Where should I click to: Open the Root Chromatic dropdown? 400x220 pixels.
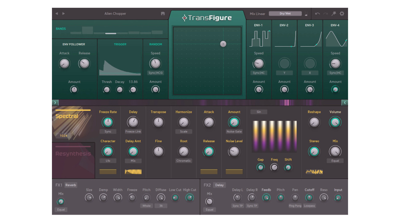tap(184, 161)
